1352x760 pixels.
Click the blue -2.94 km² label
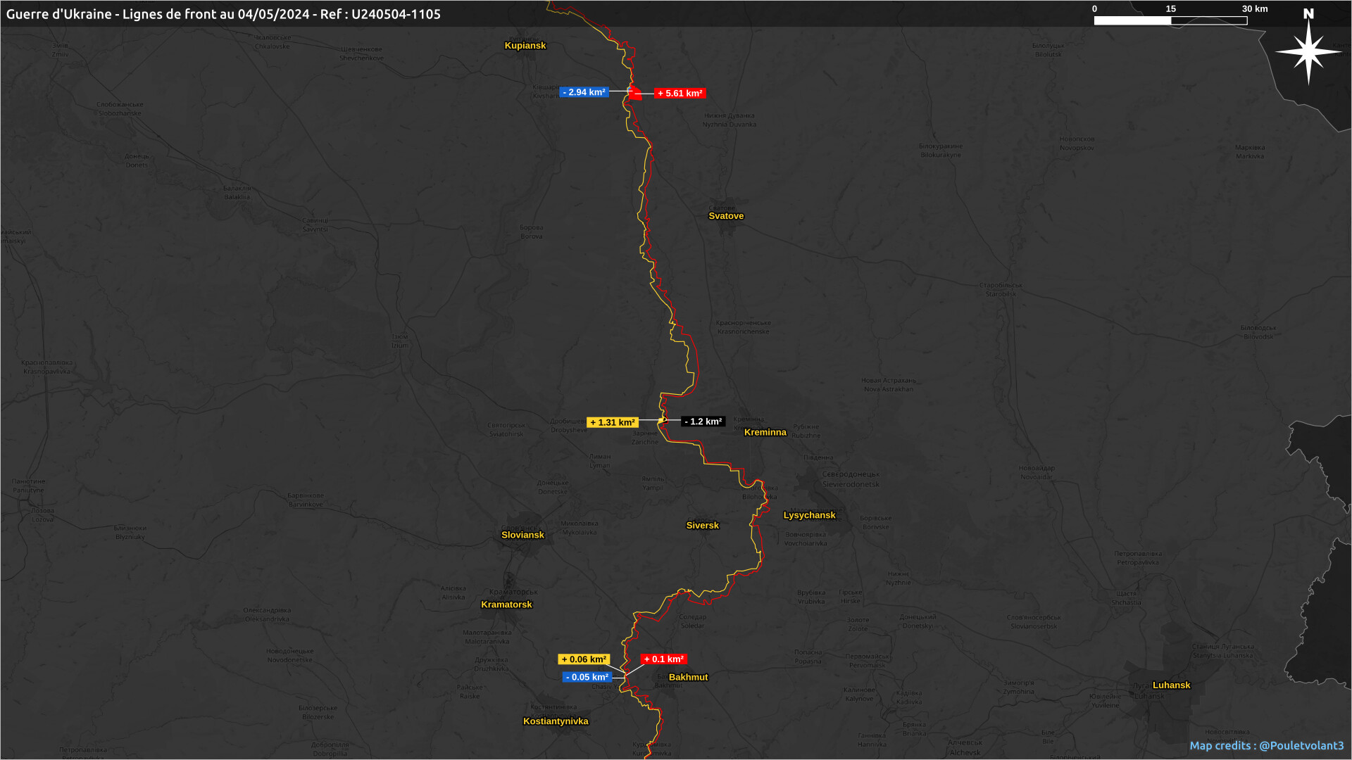point(584,92)
